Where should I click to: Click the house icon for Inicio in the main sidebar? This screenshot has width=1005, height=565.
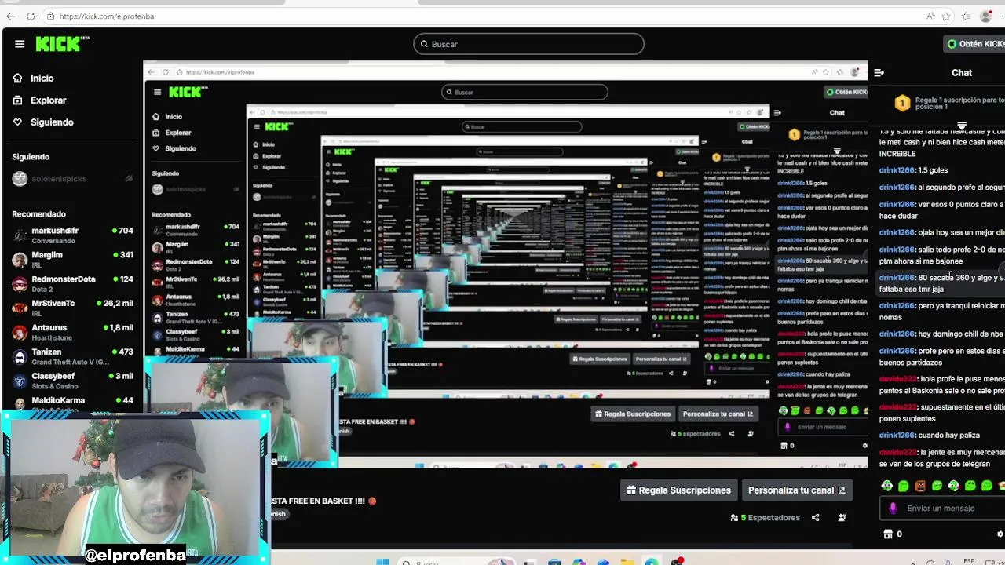[17, 78]
